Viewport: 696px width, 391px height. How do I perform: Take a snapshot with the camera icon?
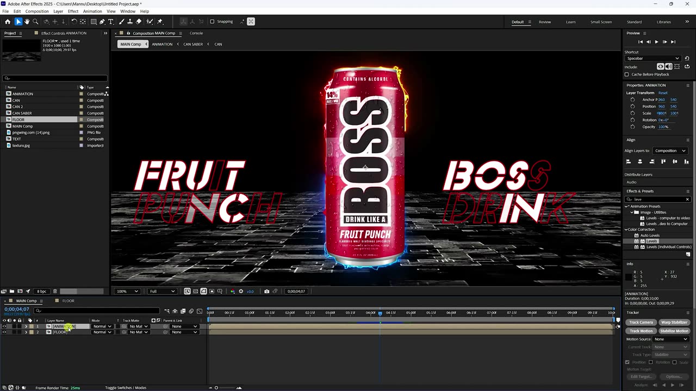(266, 291)
